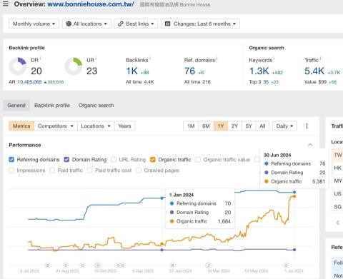This screenshot has width=343, height=279.
Task: Enable Crawled pages checkbox
Action: (139, 171)
